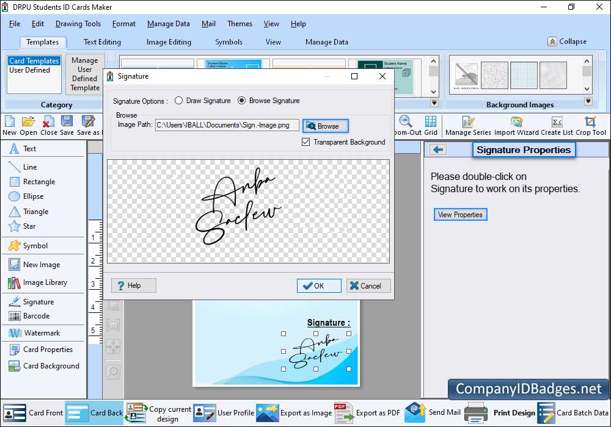The height and width of the screenshot is (427, 611).
Task: Click the Save as icon
Action: [89, 122]
